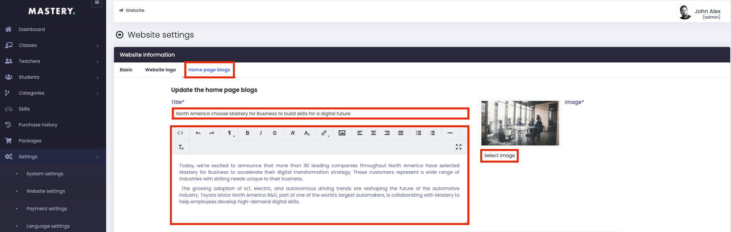Collapse sidebar with hamburger icon
731x232 pixels.
coord(97,3)
